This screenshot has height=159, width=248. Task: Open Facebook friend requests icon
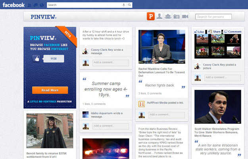(x=30, y=5)
